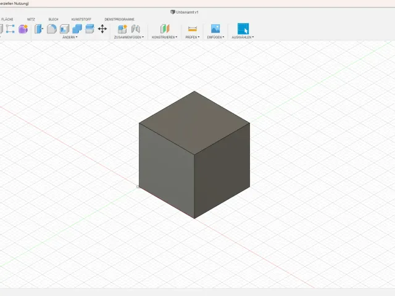This screenshot has height=296, width=395.
Task: Open the ZUSAMMENFÜGEN dropdown menu
Action: 129,37
